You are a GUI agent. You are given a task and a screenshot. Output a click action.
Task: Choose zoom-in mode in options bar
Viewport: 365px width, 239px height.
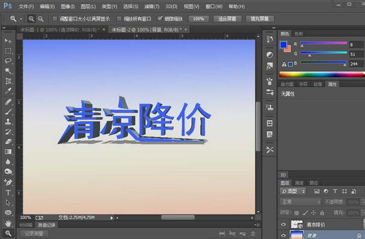click(x=31, y=19)
